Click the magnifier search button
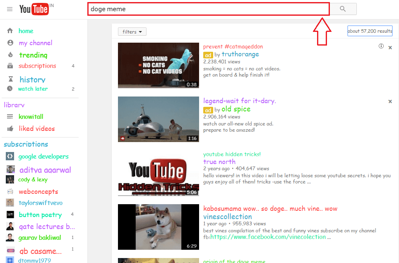The image size is (399, 263). 343,9
